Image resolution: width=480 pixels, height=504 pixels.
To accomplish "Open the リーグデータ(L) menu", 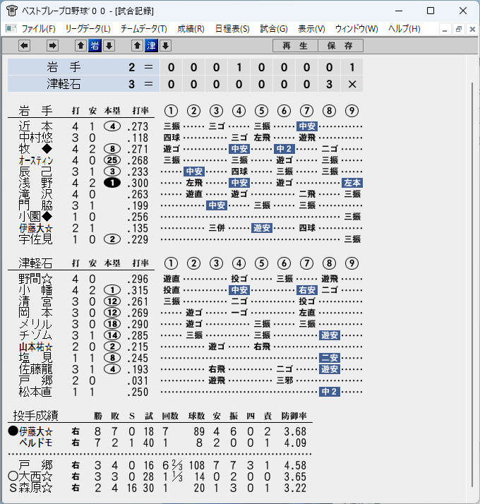I will click(88, 29).
